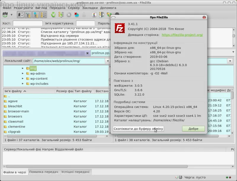Sort by Тип файлу column header
The image size is (237, 181).
coord(84,91)
